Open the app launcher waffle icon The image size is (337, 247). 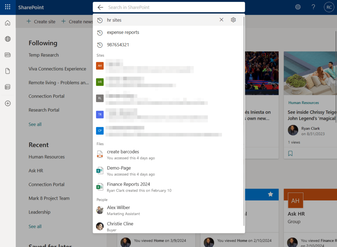8,7
